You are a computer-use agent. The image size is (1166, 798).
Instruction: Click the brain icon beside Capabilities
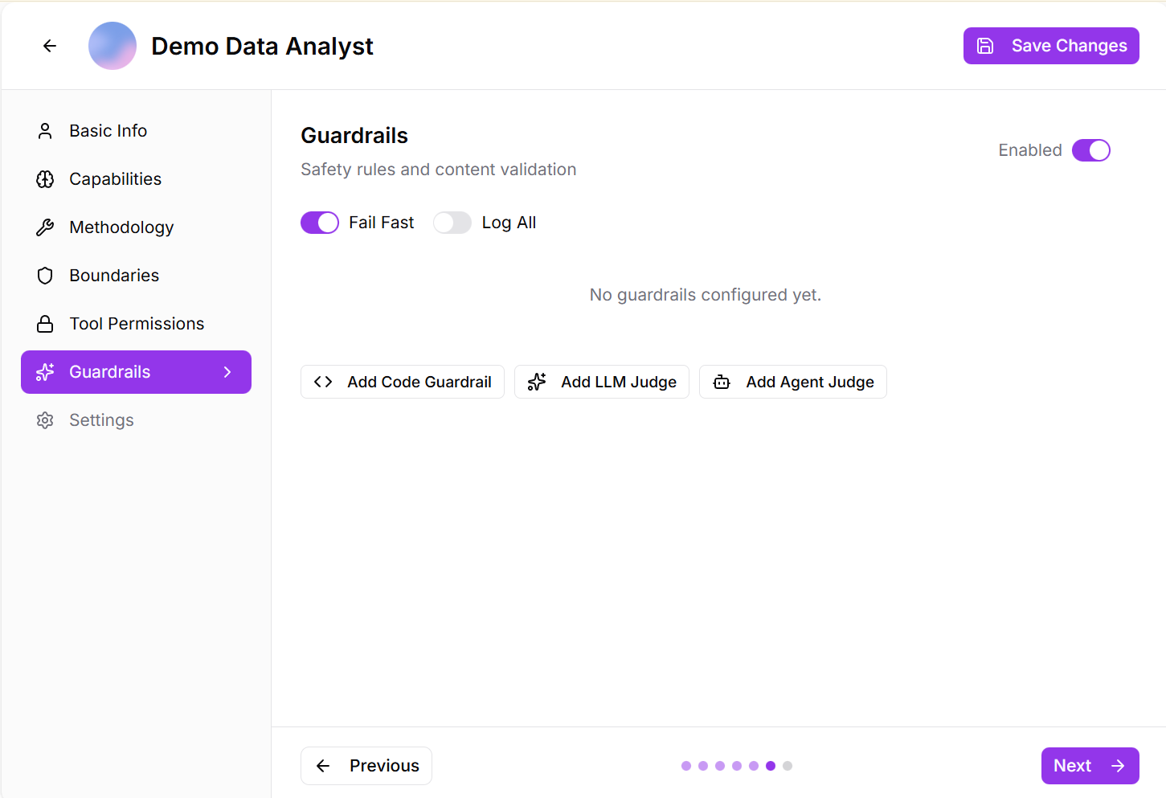pos(45,179)
